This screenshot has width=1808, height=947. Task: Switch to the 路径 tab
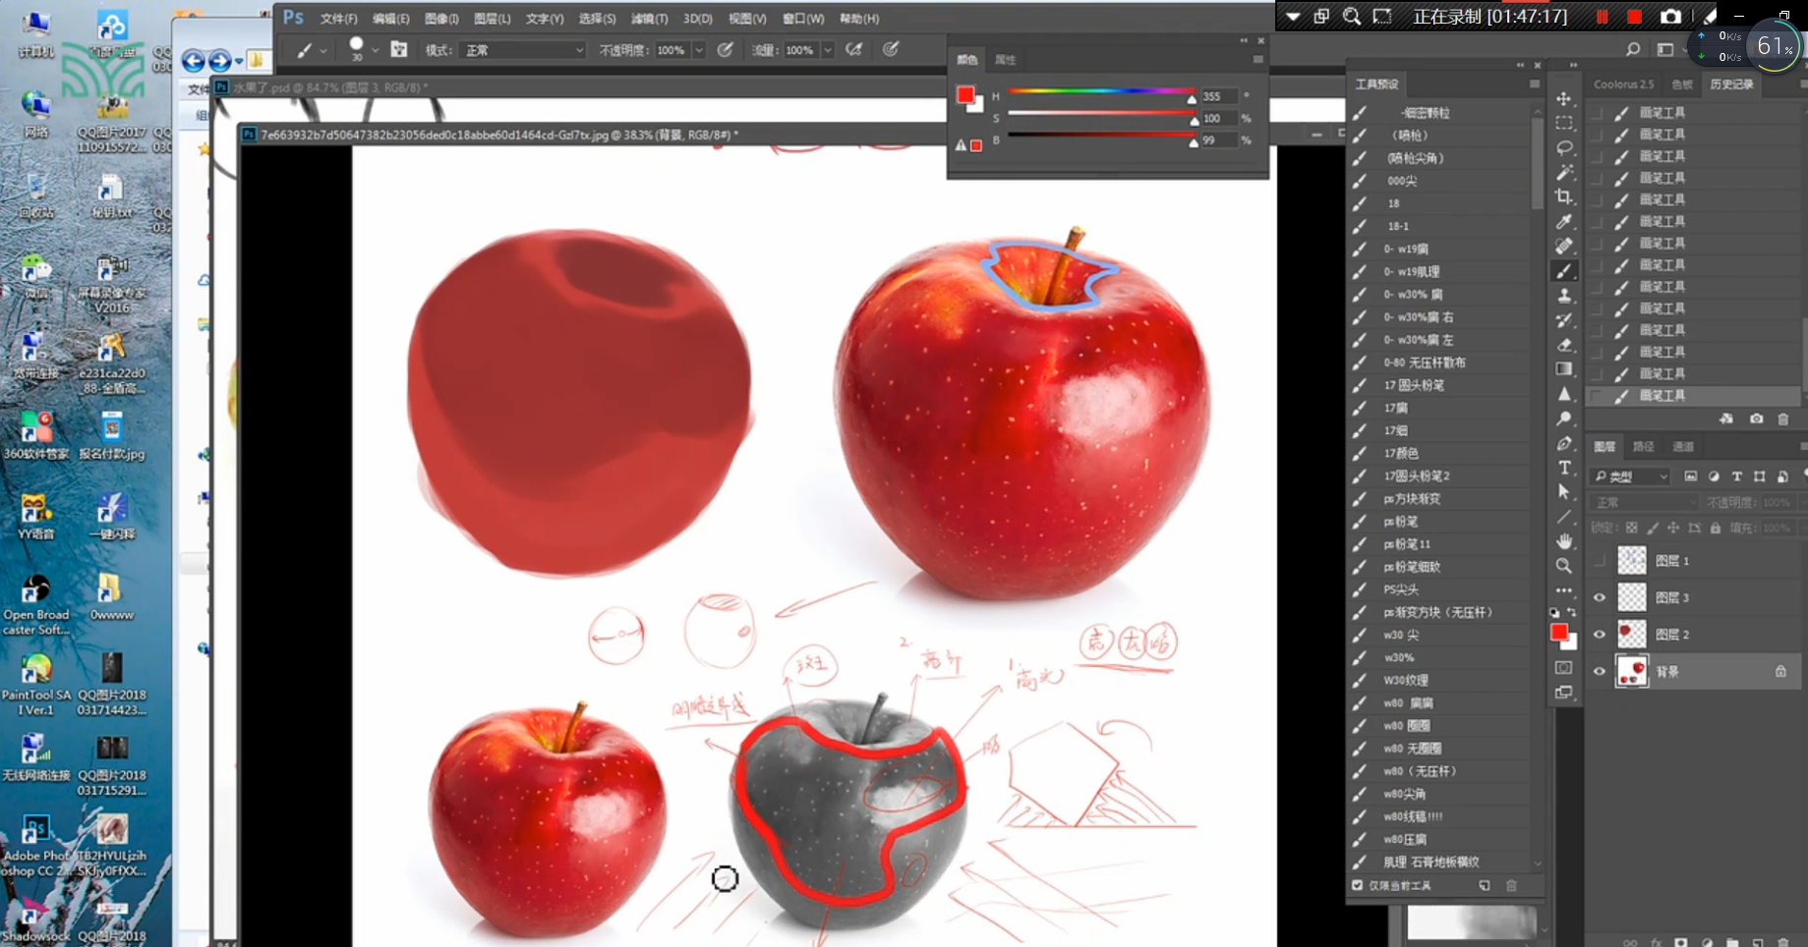click(1644, 446)
